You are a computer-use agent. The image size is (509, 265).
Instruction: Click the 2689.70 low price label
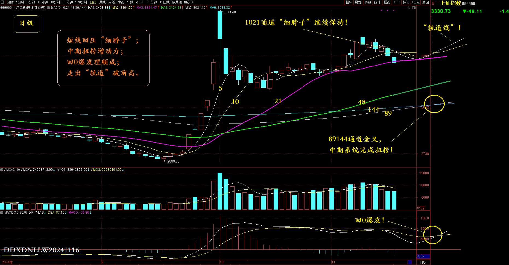coord(173,161)
